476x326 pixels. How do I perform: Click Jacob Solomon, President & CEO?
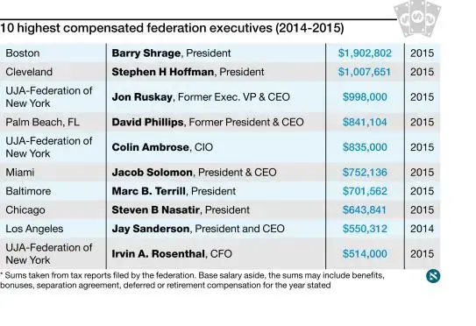(194, 173)
